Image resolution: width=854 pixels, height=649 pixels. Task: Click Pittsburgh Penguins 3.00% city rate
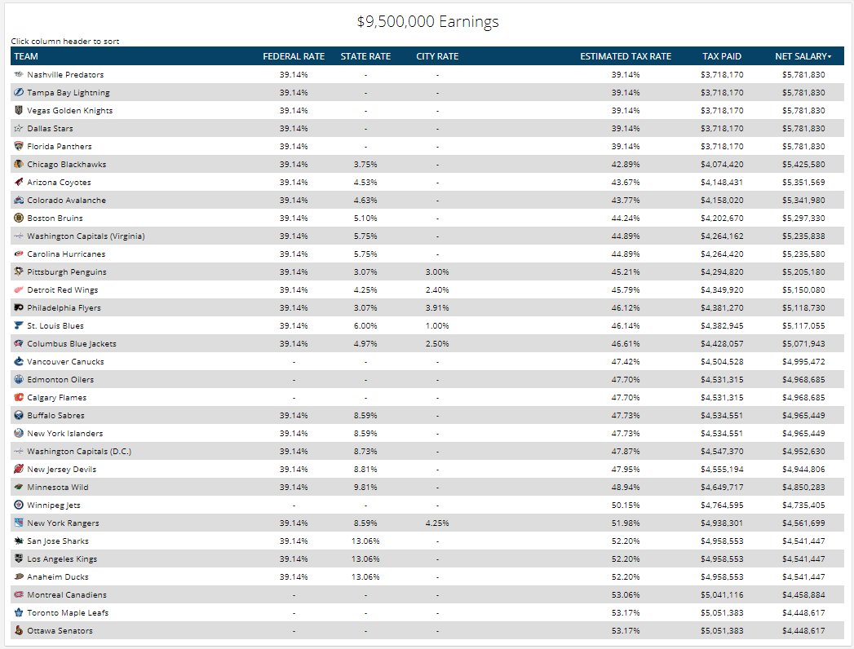point(437,272)
